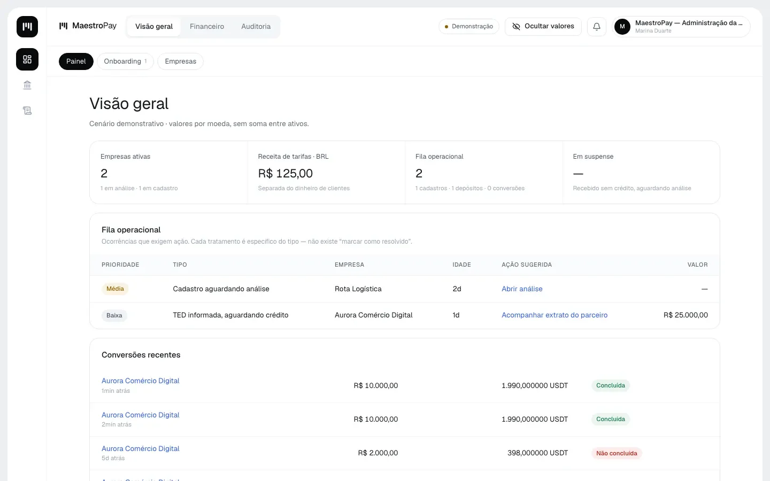The image size is (770, 481).
Task: Select the Empresas sub-tab
Action: 181,61
